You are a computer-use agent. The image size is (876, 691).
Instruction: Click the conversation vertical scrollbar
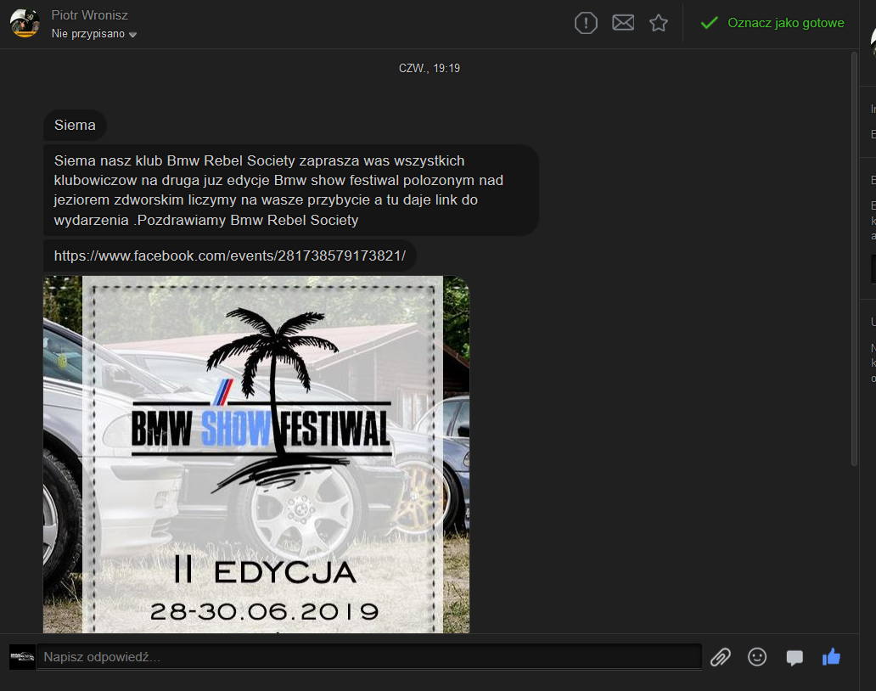[x=854, y=255]
